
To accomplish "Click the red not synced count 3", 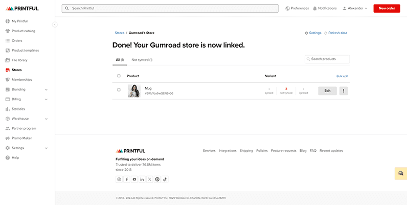I will (286, 89).
